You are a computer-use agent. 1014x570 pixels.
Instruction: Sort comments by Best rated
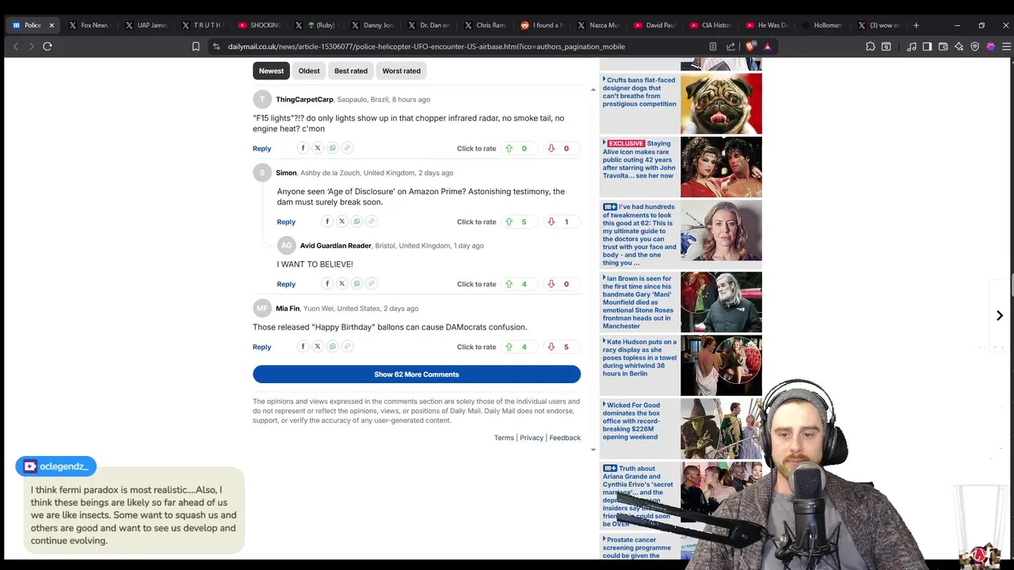point(351,71)
